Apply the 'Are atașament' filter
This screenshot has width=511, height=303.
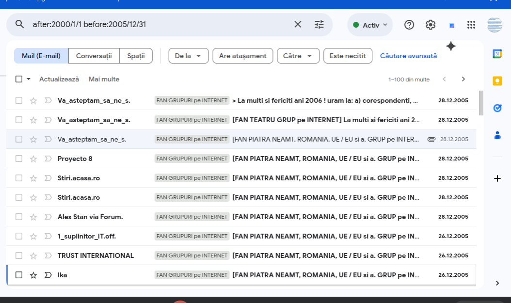coord(242,56)
